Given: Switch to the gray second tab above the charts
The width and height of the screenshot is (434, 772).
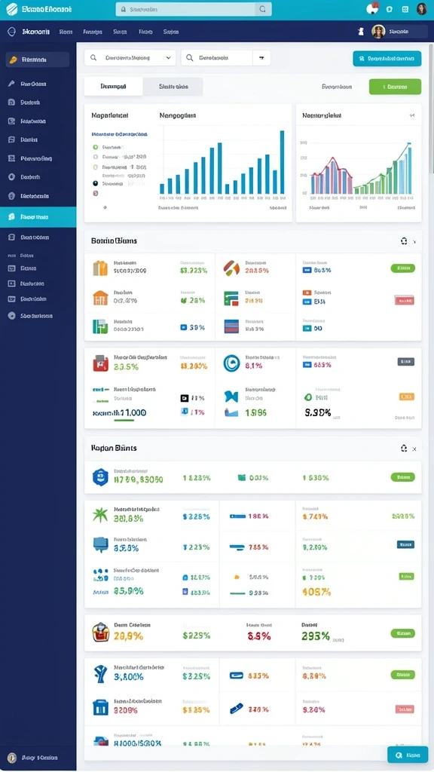Looking at the screenshot, I should (x=173, y=87).
